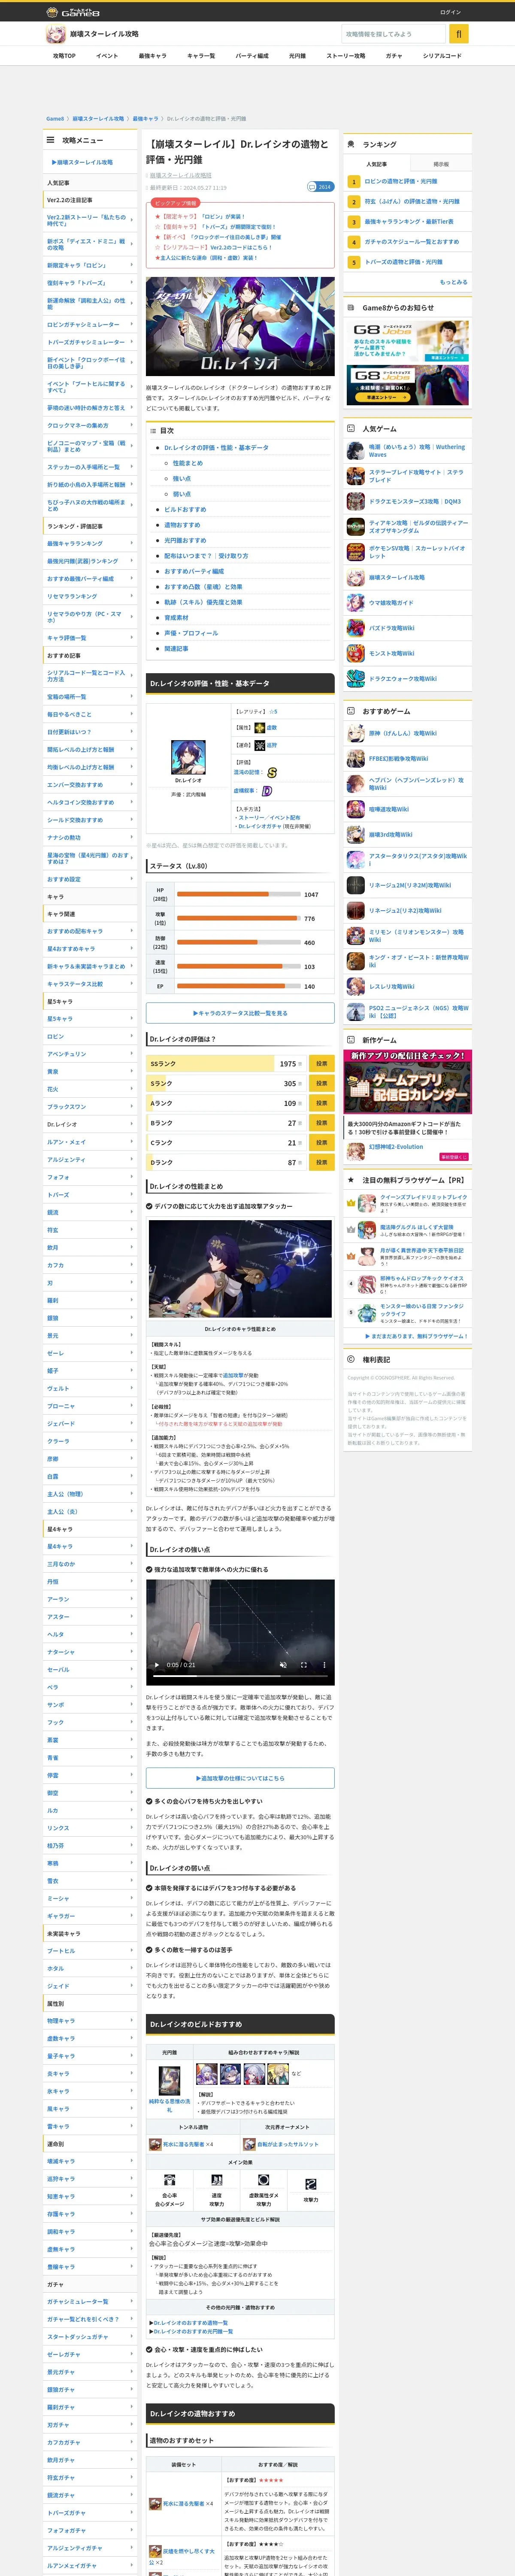
Task: Click the 鳴潮 Wuthering Waves link
Action: tap(417, 451)
